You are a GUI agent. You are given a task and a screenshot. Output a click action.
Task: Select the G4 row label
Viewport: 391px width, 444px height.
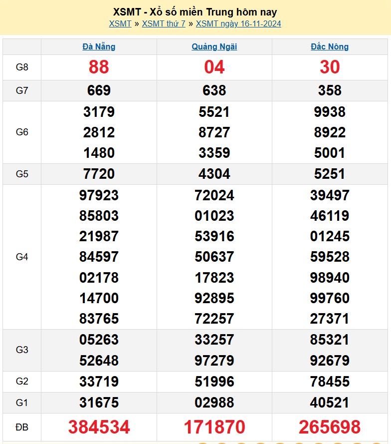pos(22,257)
